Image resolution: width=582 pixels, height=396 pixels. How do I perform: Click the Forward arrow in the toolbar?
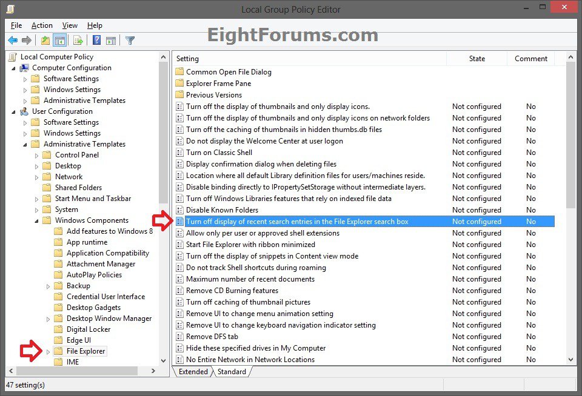pyautogui.click(x=26, y=40)
